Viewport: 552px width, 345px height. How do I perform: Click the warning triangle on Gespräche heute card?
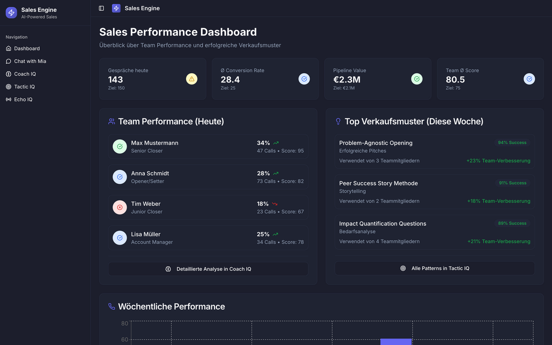point(191,79)
